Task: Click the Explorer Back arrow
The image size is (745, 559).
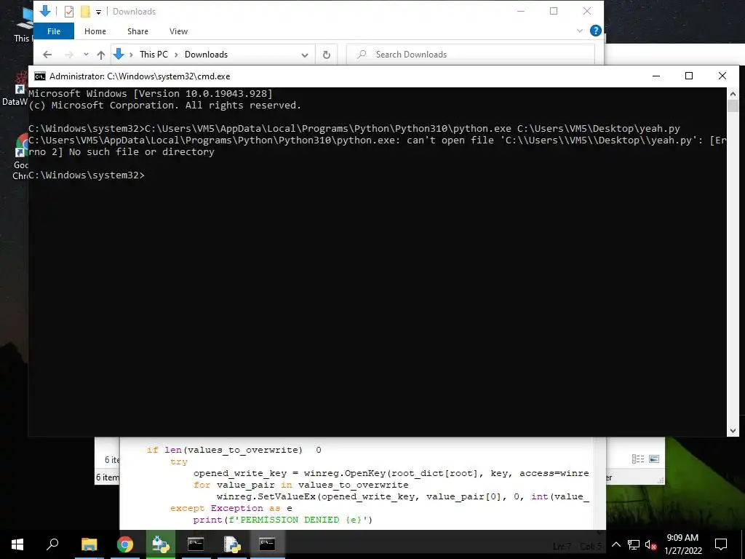Action: click(x=47, y=55)
